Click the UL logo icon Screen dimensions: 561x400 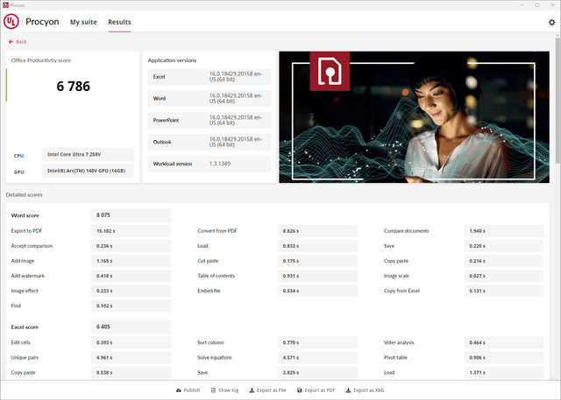click(x=11, y=21)
